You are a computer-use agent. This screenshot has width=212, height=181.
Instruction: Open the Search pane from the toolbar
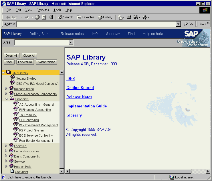[x=66, y=17]
